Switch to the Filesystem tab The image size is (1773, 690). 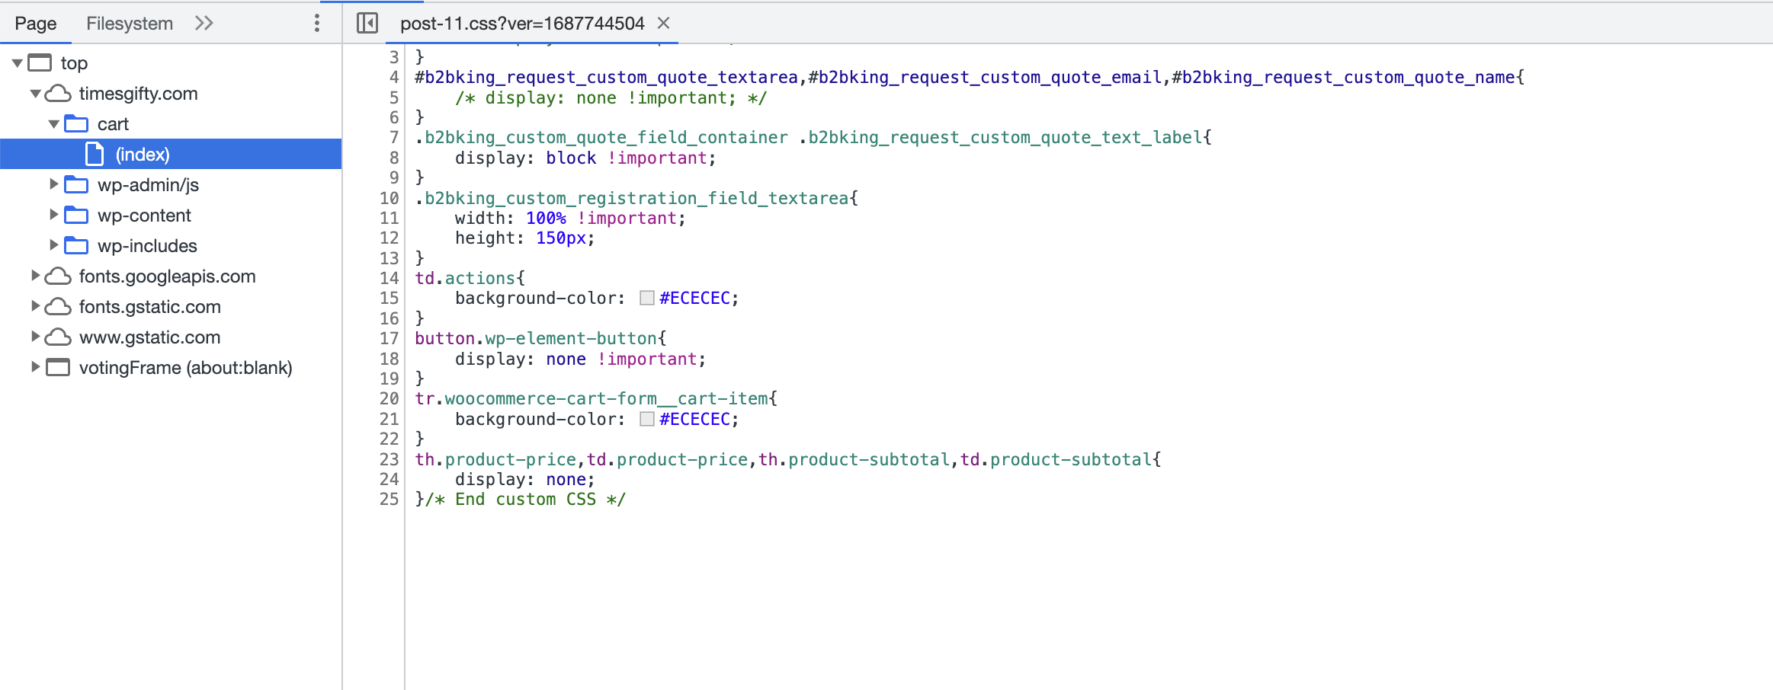click(x=130, y=23)
